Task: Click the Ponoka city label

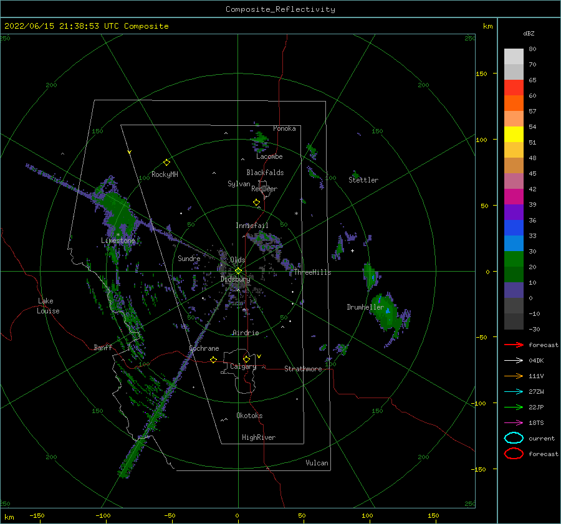Action: [x=284, y=128]
